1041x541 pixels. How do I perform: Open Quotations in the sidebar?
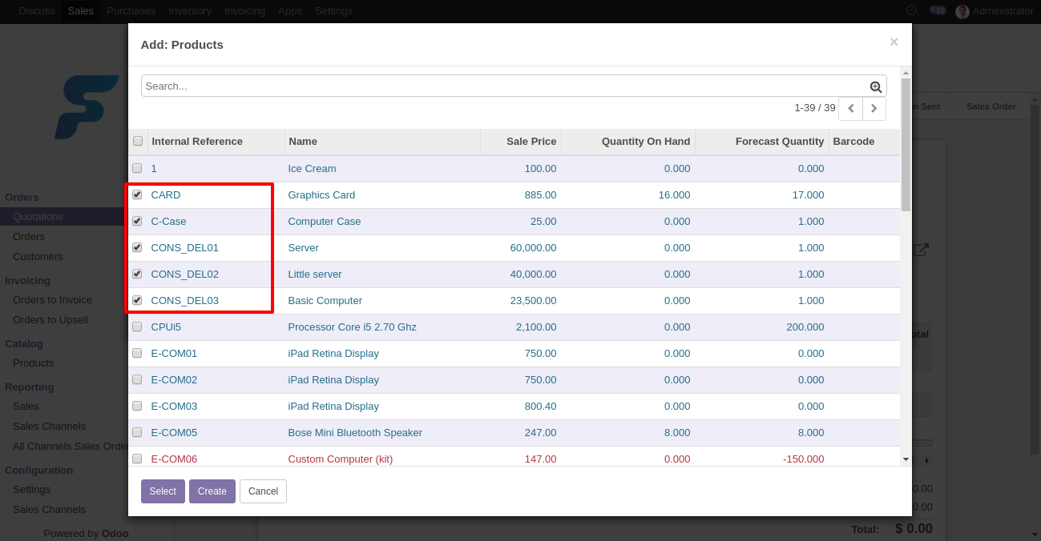click(38, 217)
